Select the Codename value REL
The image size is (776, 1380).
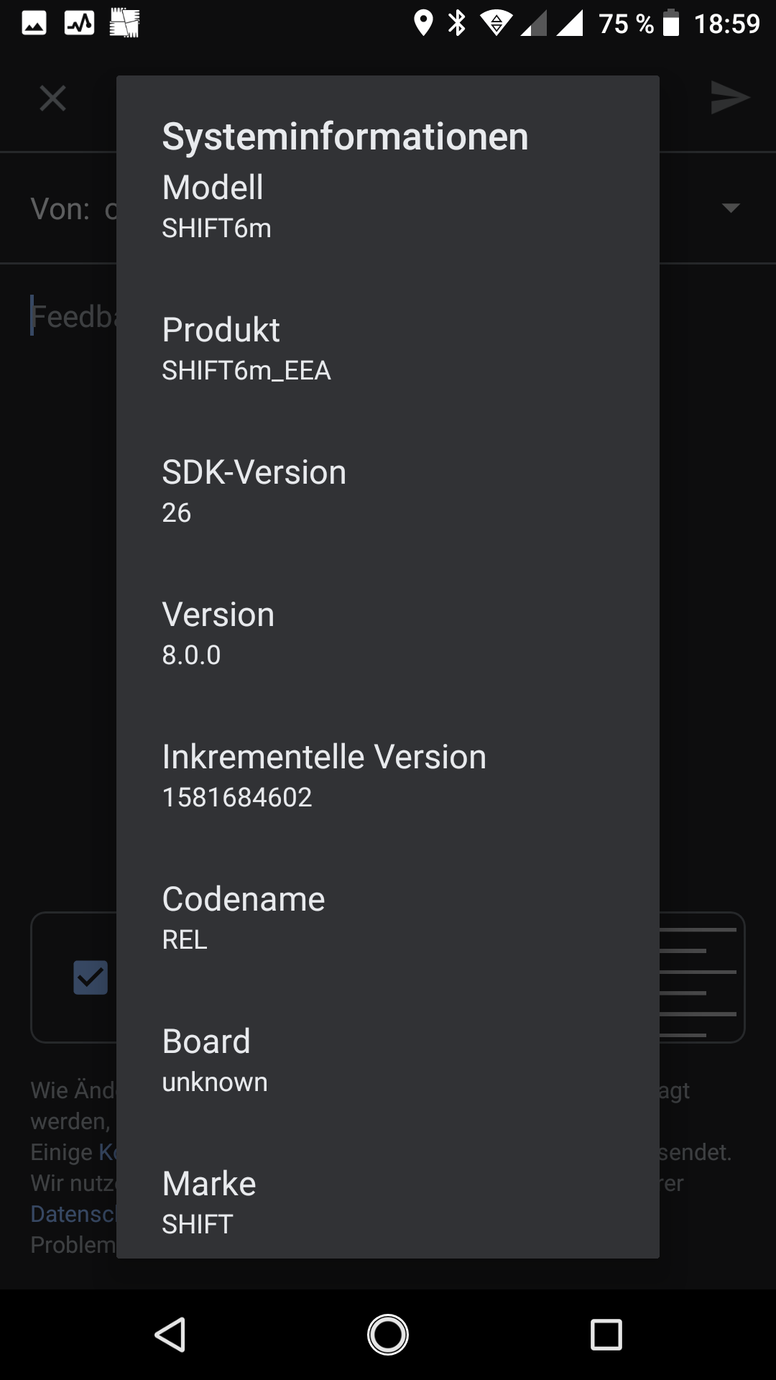coord(185,940)
